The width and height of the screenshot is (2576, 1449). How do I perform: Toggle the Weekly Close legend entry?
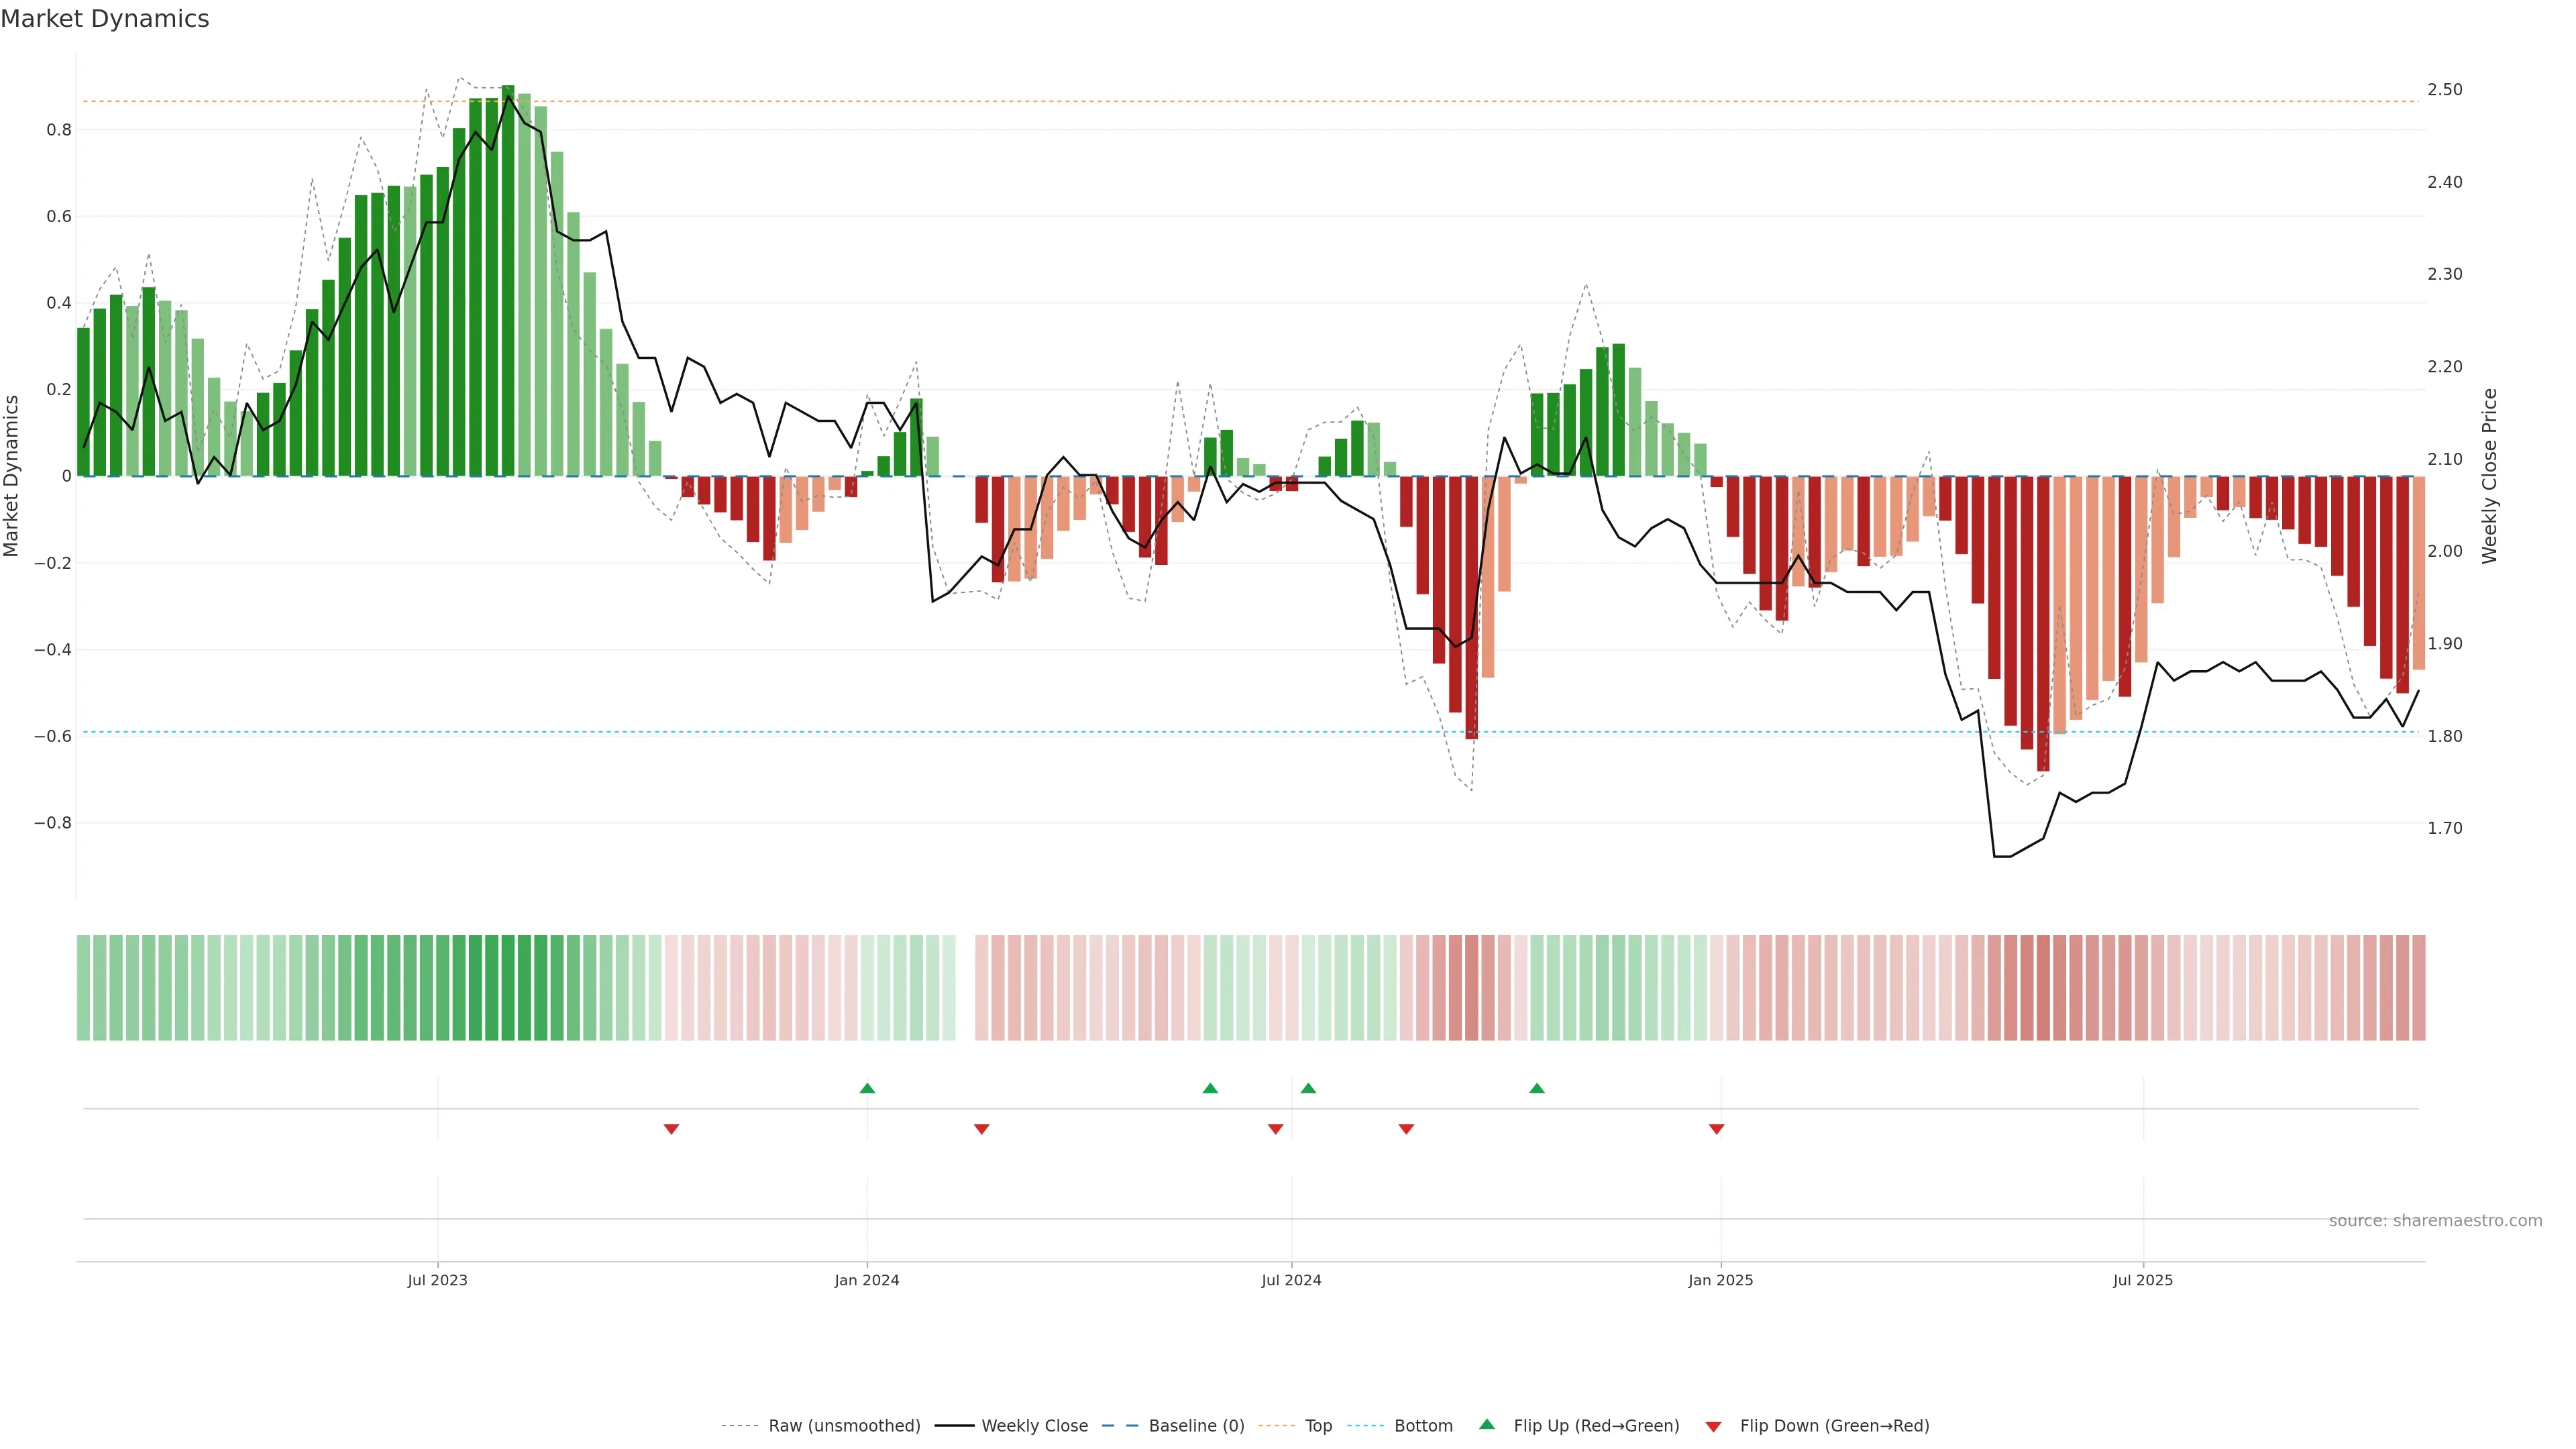pyautogui.click(x=1034, y=1426)
